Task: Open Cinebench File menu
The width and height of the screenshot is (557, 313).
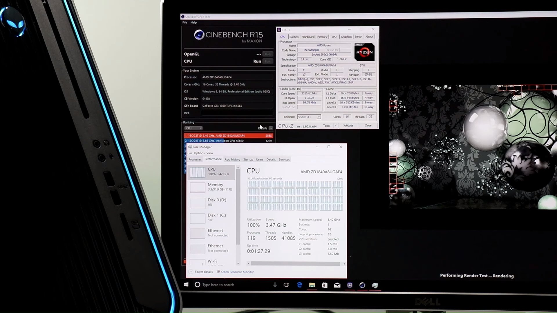Action: [185, 22]
